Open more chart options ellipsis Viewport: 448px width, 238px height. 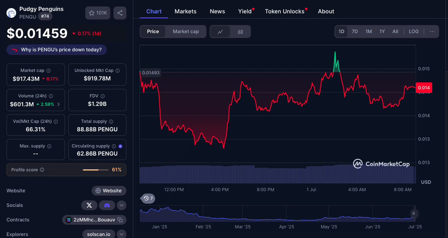432,32
